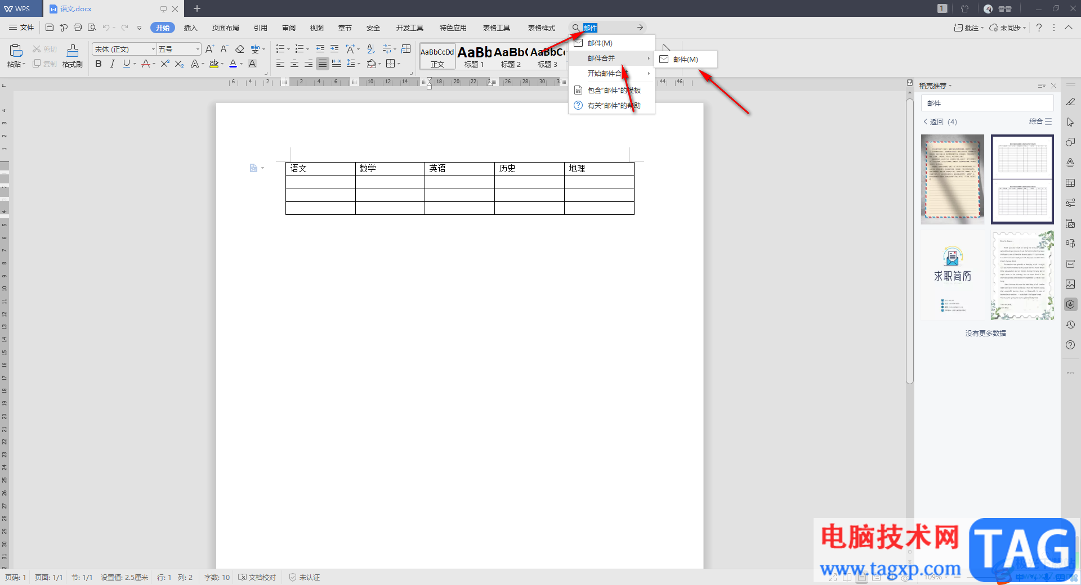Viewport: 1081px width, 585px height.
Task: Open the shapes panel in right sidebar
Action: [1070, 142]
